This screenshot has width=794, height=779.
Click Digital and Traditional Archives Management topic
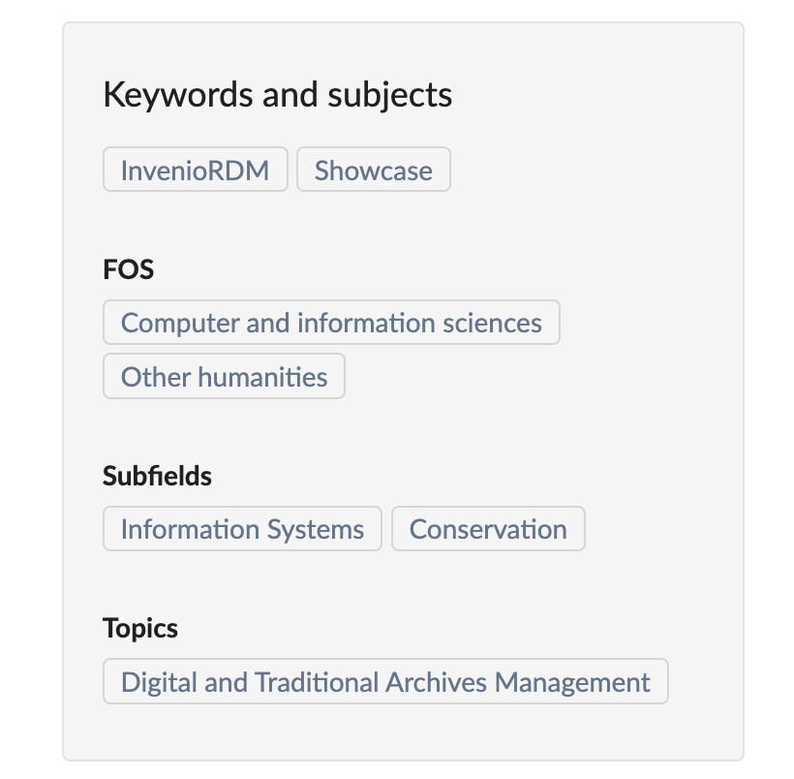click(384, 681)
